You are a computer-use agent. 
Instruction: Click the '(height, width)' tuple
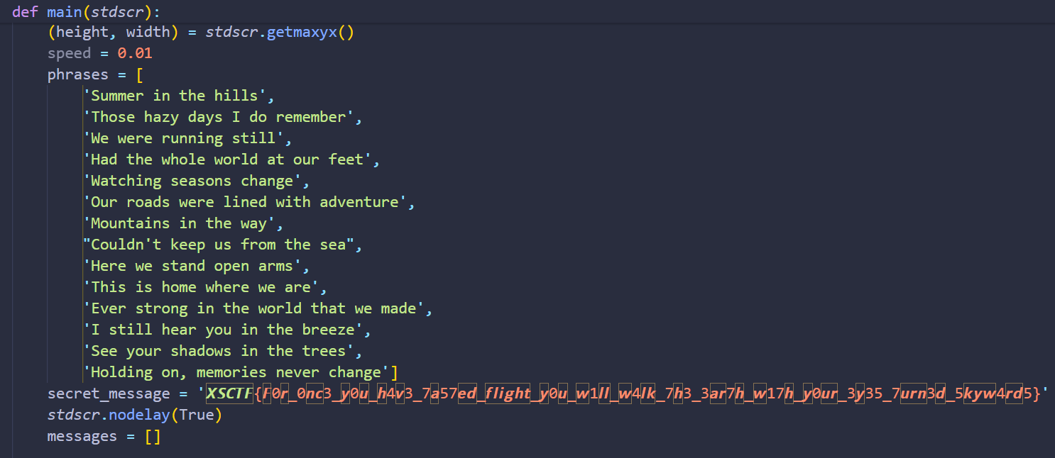[x=113, y=32]
